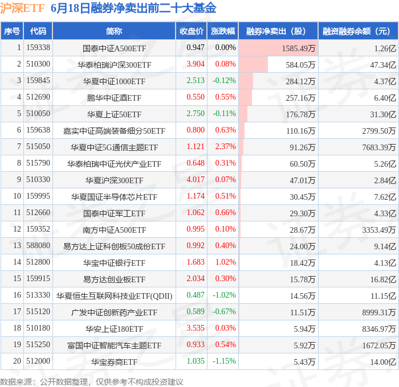Click the -1.15% change value
This screenshot has width=399, height=387.
click(x=224, y=361)
